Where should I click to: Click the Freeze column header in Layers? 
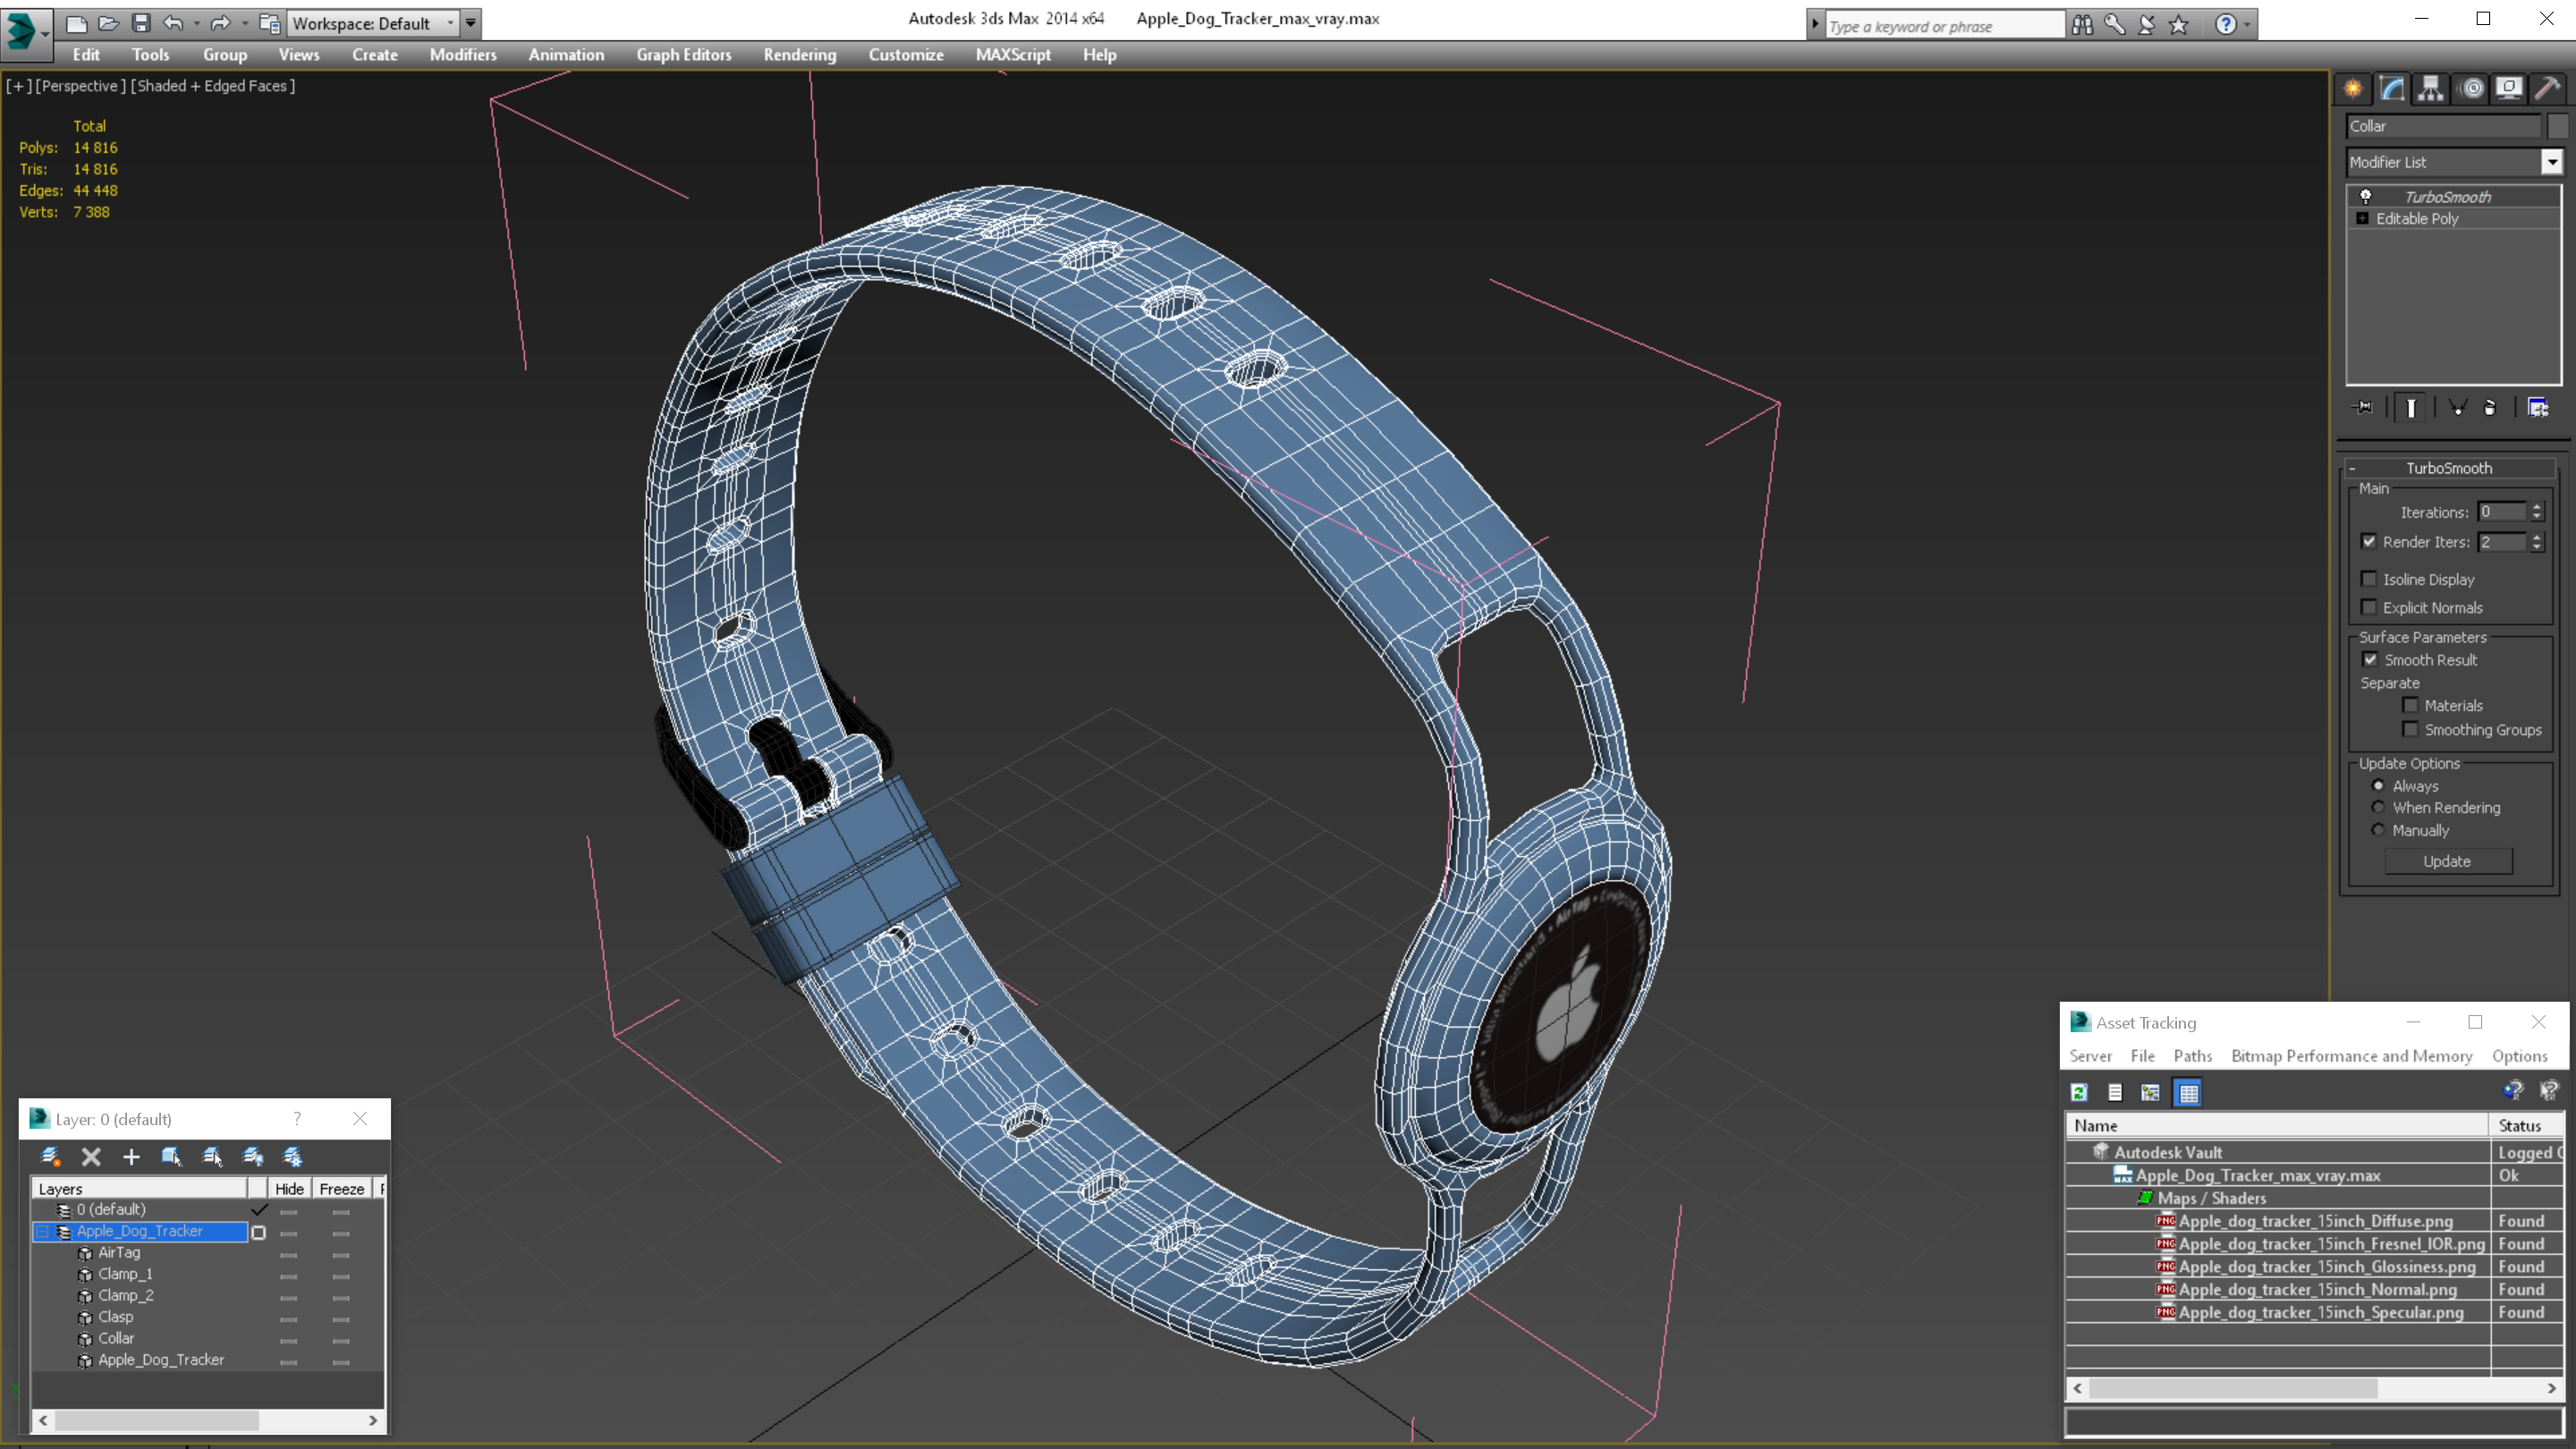(x=342, y=1189)
